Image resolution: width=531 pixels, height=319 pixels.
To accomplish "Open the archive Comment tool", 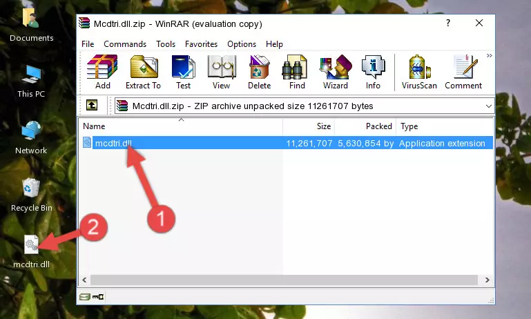I will (463, 72).
